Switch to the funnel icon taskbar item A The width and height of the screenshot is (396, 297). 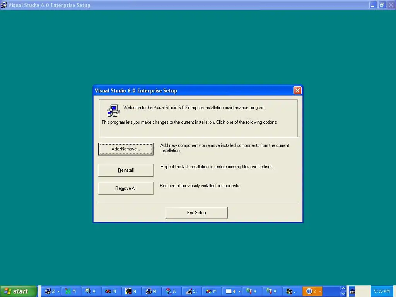[171, 292]
